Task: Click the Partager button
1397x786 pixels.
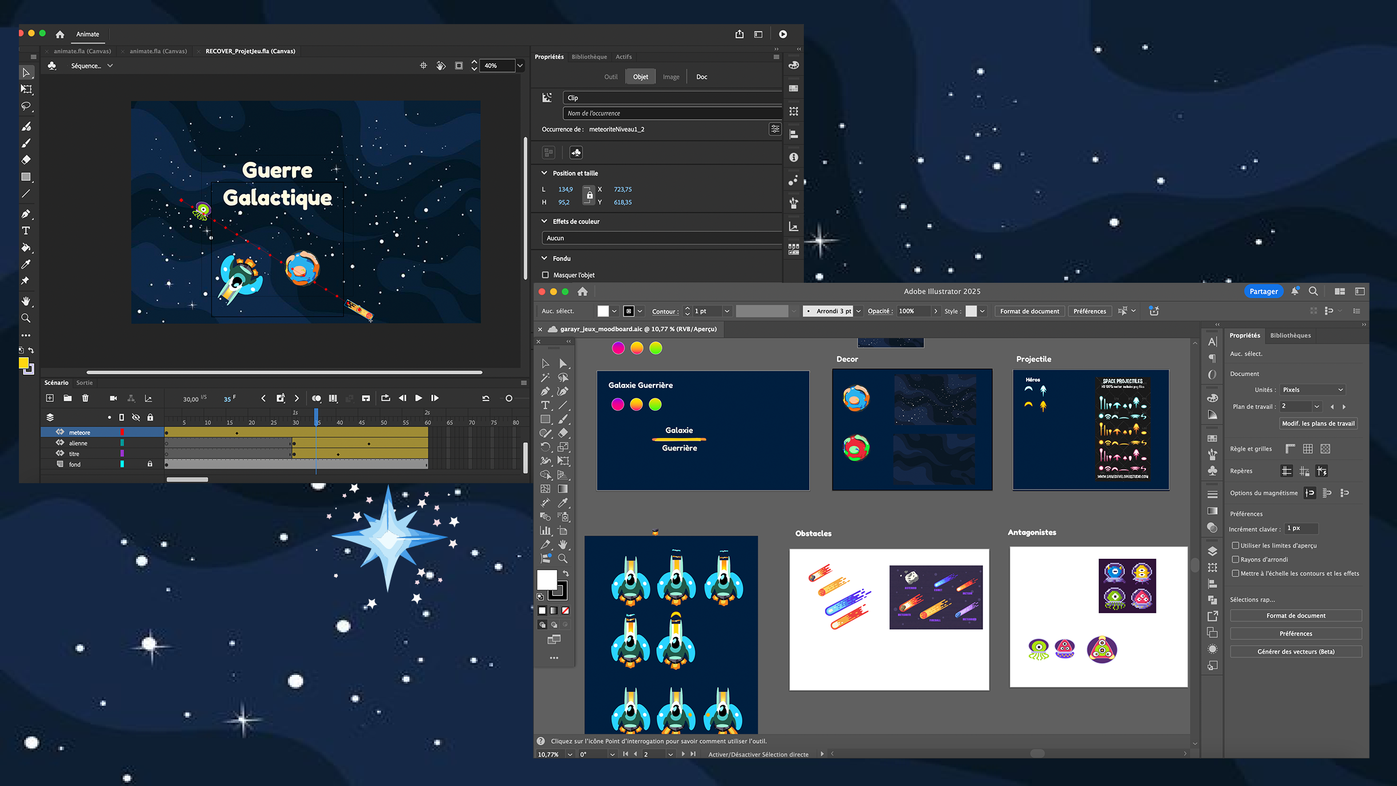Action: point(1263,291)
